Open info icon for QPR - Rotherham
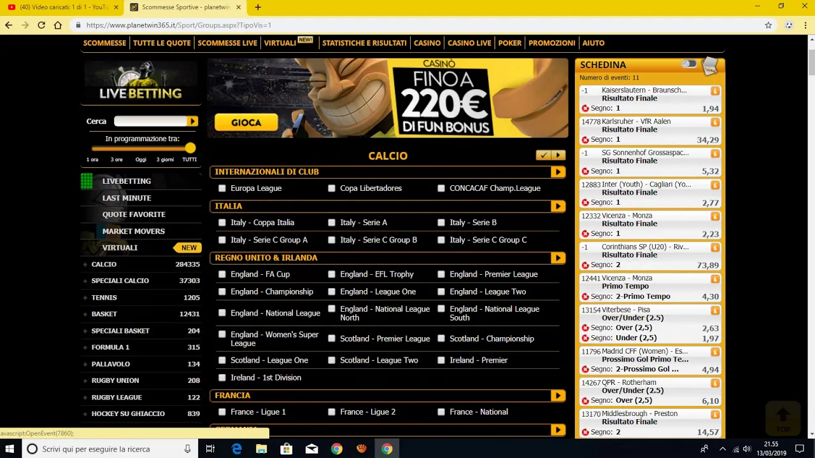This screenshot has width=815, height=458. point(715,383)
